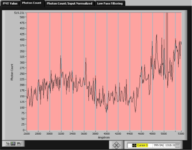The width and height of the screenshot is (192, 150).
Task: Open the Low Pass Filtering tab
Action: [x=110, y=3]
